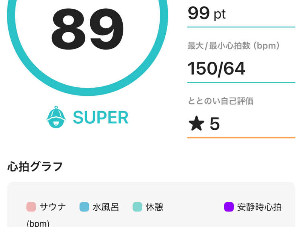Tap the 安静時心拍 legend label
This screenshot has height=227, width=302.
[259, 207]
